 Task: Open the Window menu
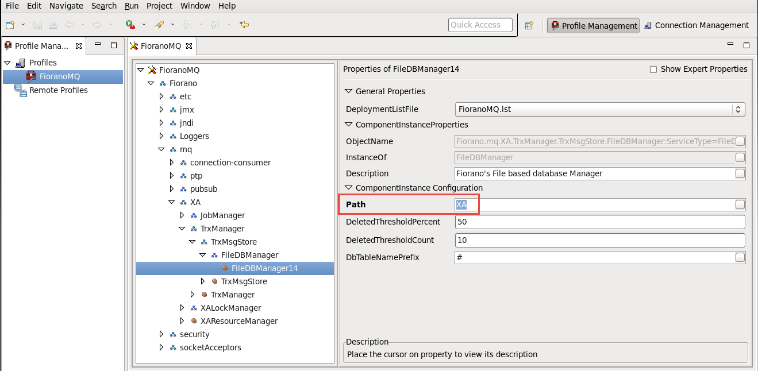point(195,6)
